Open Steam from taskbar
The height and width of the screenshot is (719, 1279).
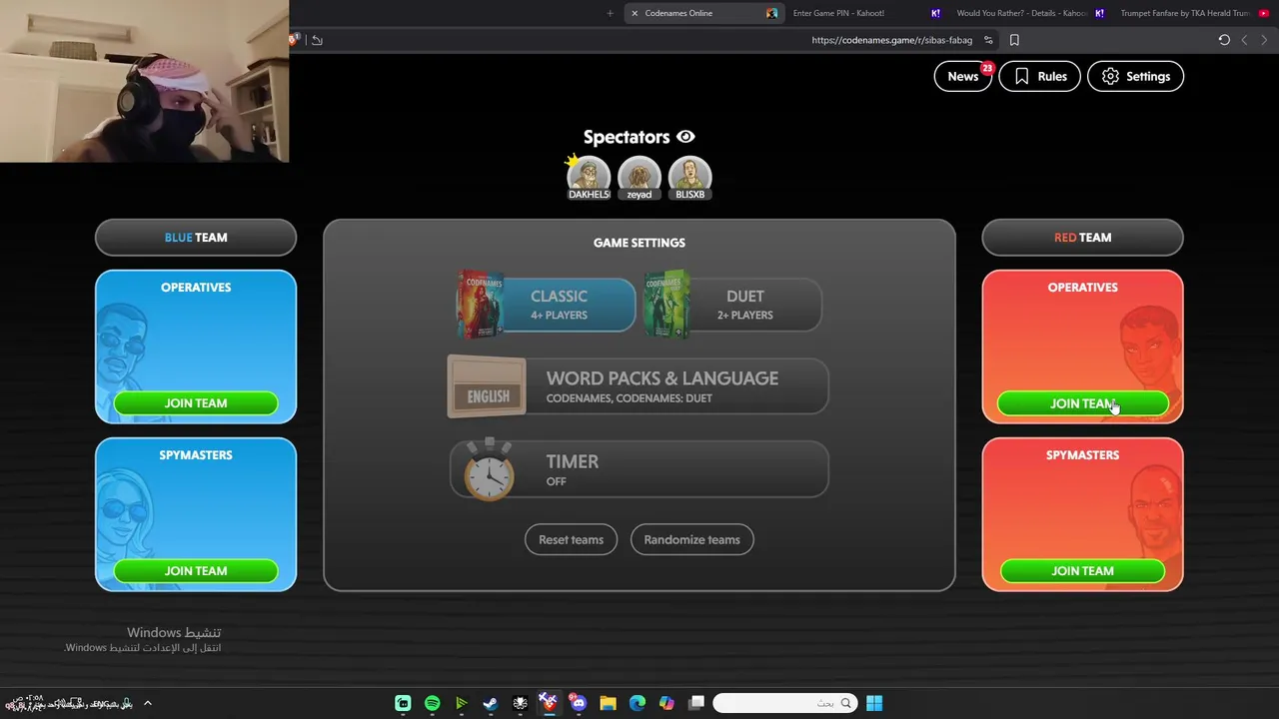pos(490,703)
